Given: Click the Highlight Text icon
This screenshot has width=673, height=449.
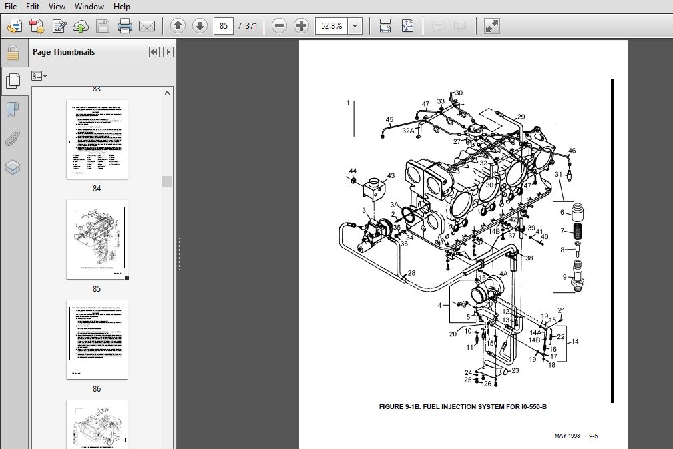Looking at the screenshot, I should coord(460,26).
